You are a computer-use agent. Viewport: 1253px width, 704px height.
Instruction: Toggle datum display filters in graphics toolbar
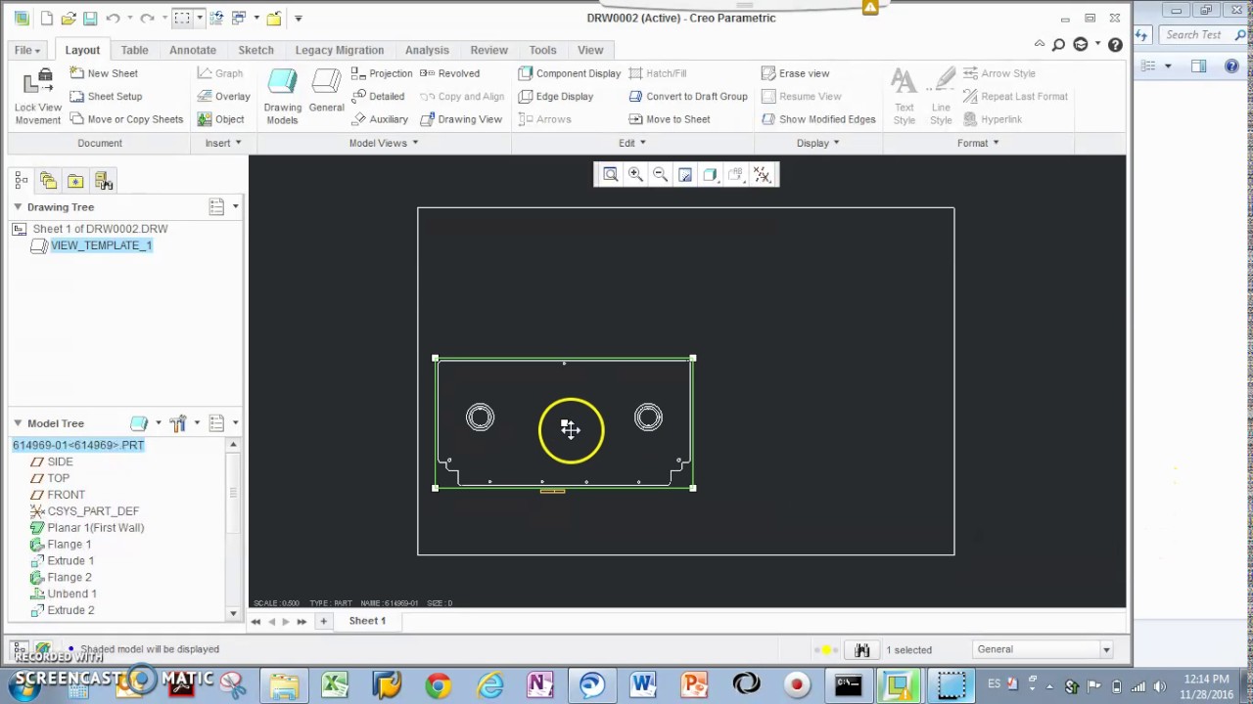[x=761, y=174]
